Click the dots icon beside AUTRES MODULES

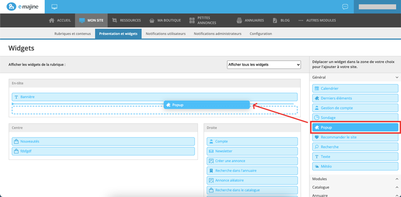point(301,20)
